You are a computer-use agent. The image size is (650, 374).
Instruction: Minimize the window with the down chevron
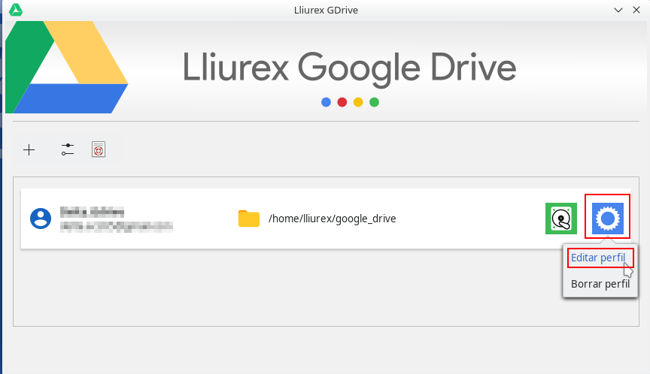(618, 10)
